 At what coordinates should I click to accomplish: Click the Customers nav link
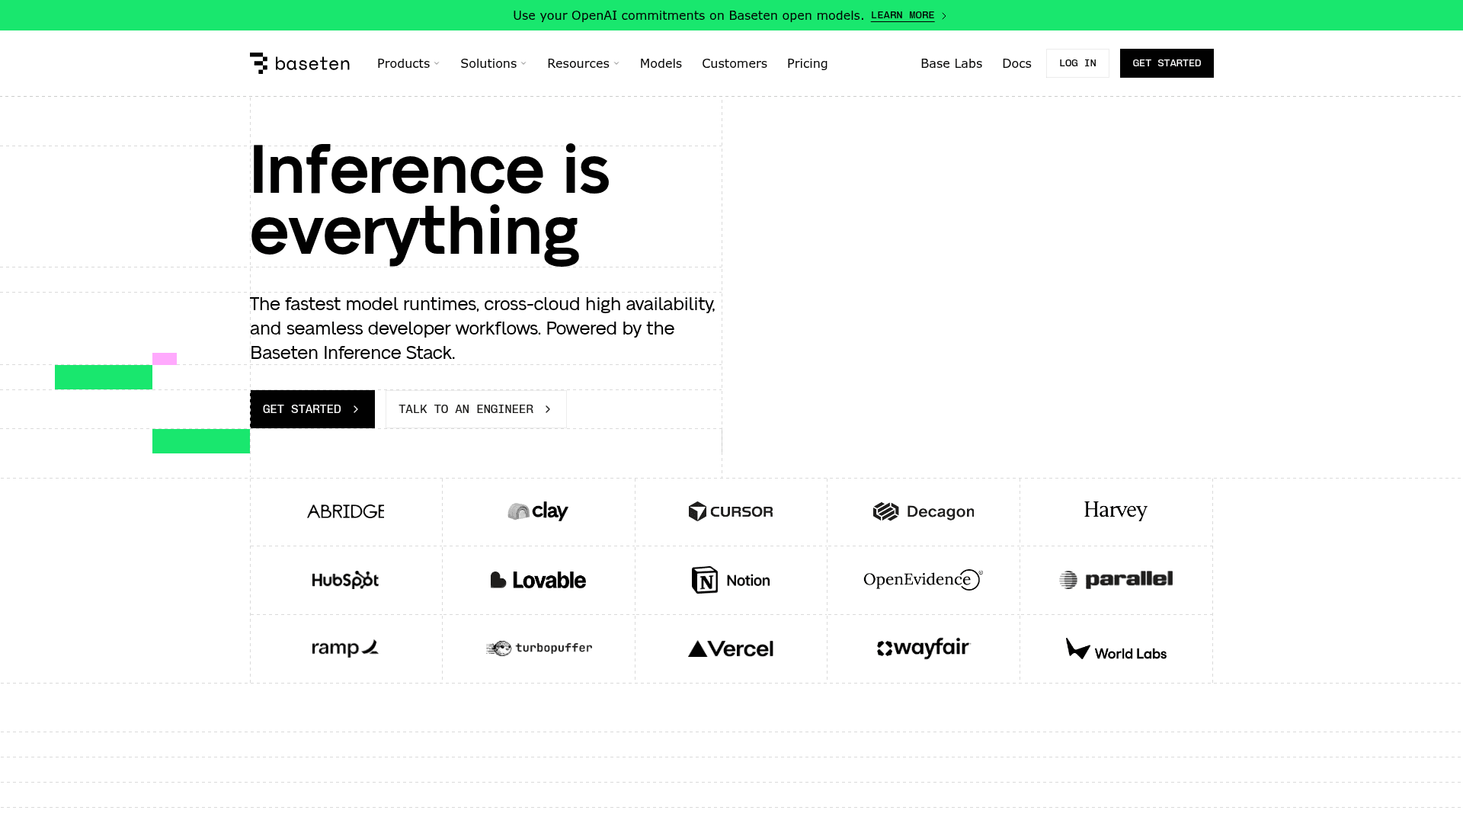(735, 63)
